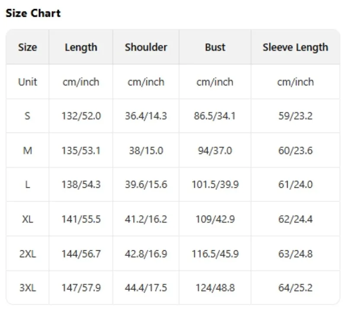Select length value 147/57.9

pyautogui.click(x=81, y=288)
